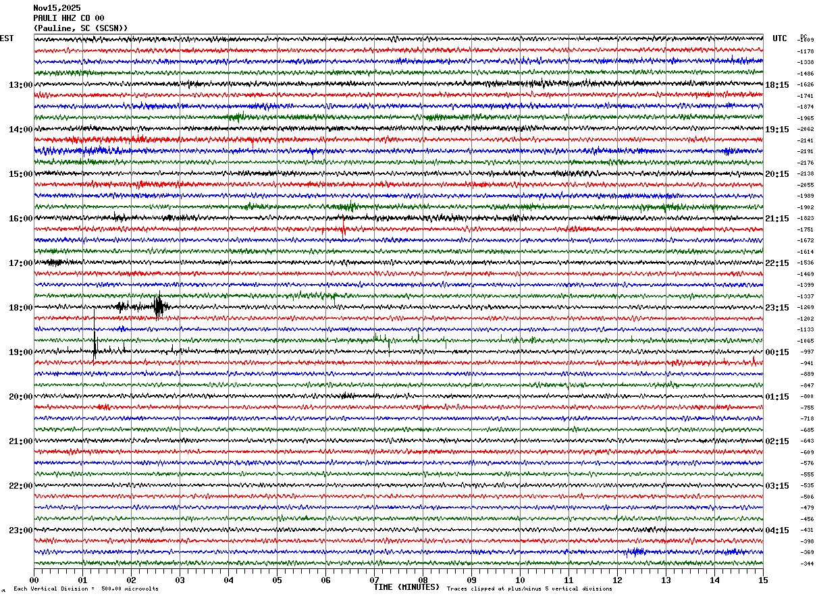Click the DC offset value -2138

[x=806, y=173]
